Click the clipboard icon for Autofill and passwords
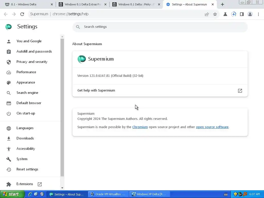 [9, 52]
